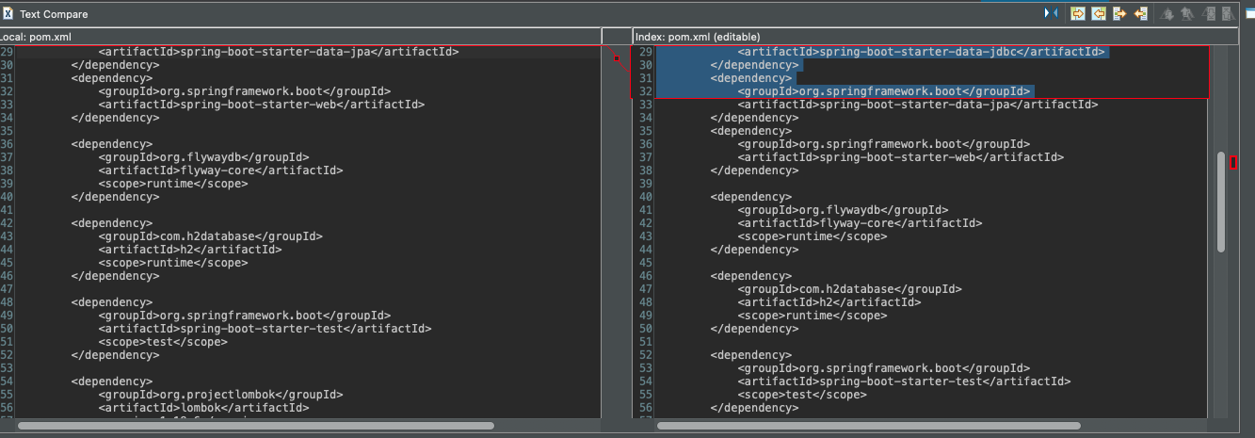Copy current change from right to left
The height and width of the screenshot is (438, 1255).
tap(1140, 13)
